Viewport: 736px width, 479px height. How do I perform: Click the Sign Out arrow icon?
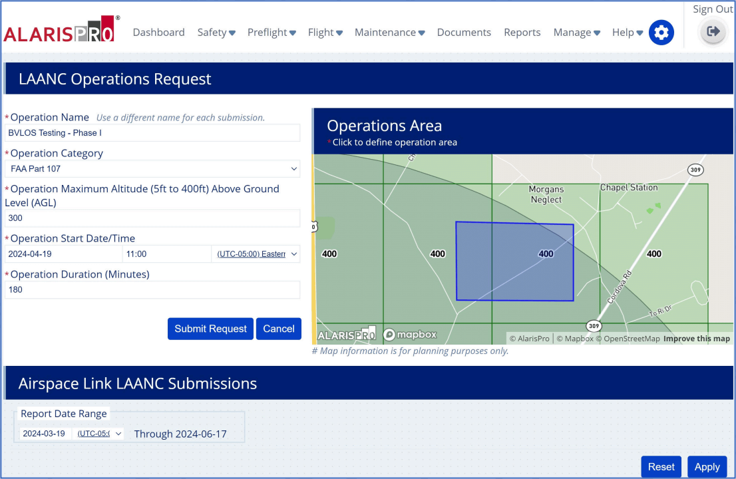tap(713, 31)
